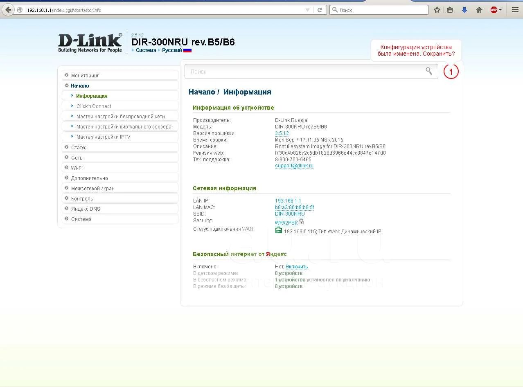The image size is (523, 387).
Task: Open Мастер настройки беспроводной сети
Action: pos(120,116)
